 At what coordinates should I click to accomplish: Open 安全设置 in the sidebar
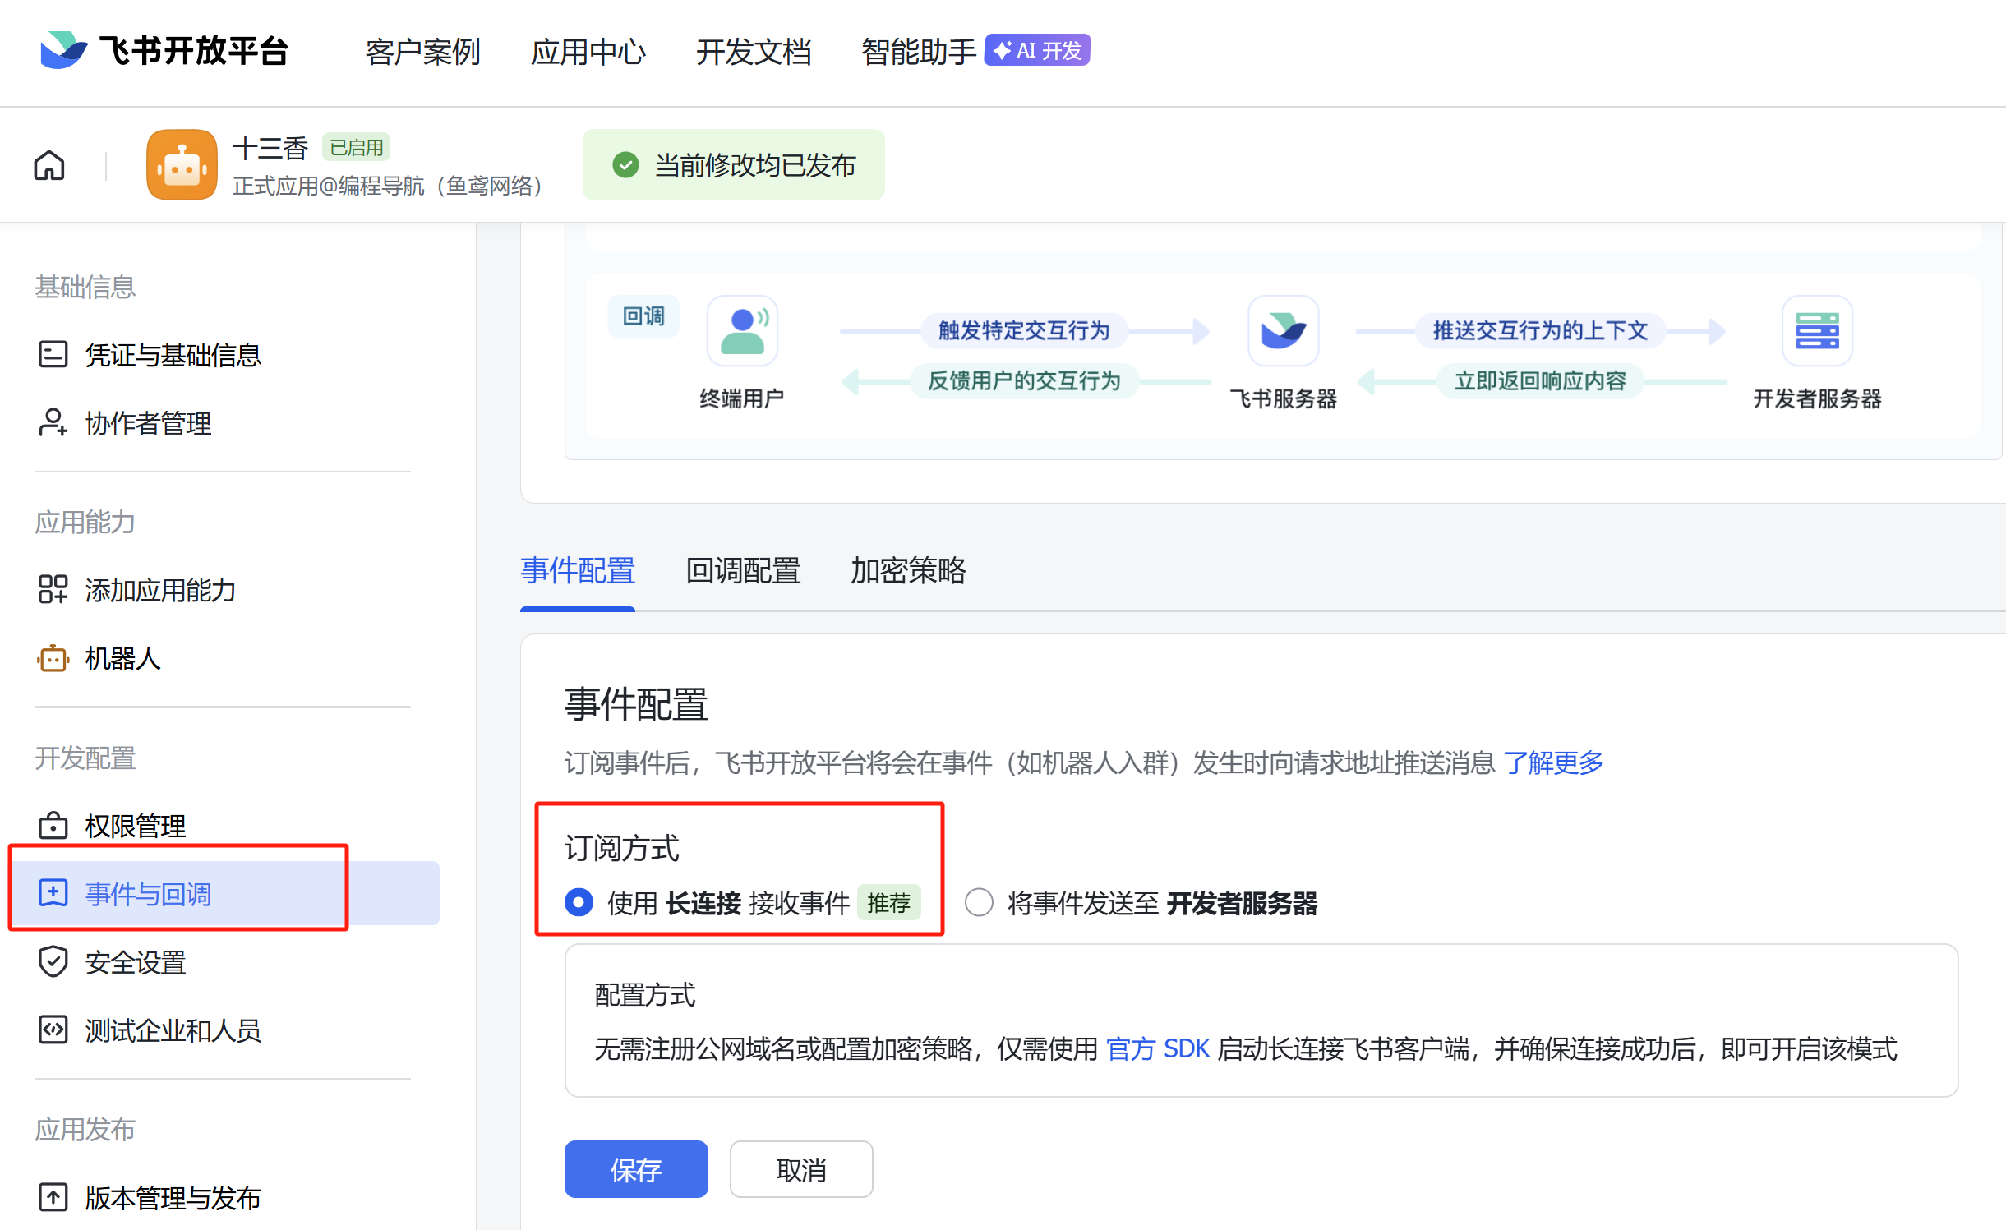pyautogui.click(x=135, y=962)
